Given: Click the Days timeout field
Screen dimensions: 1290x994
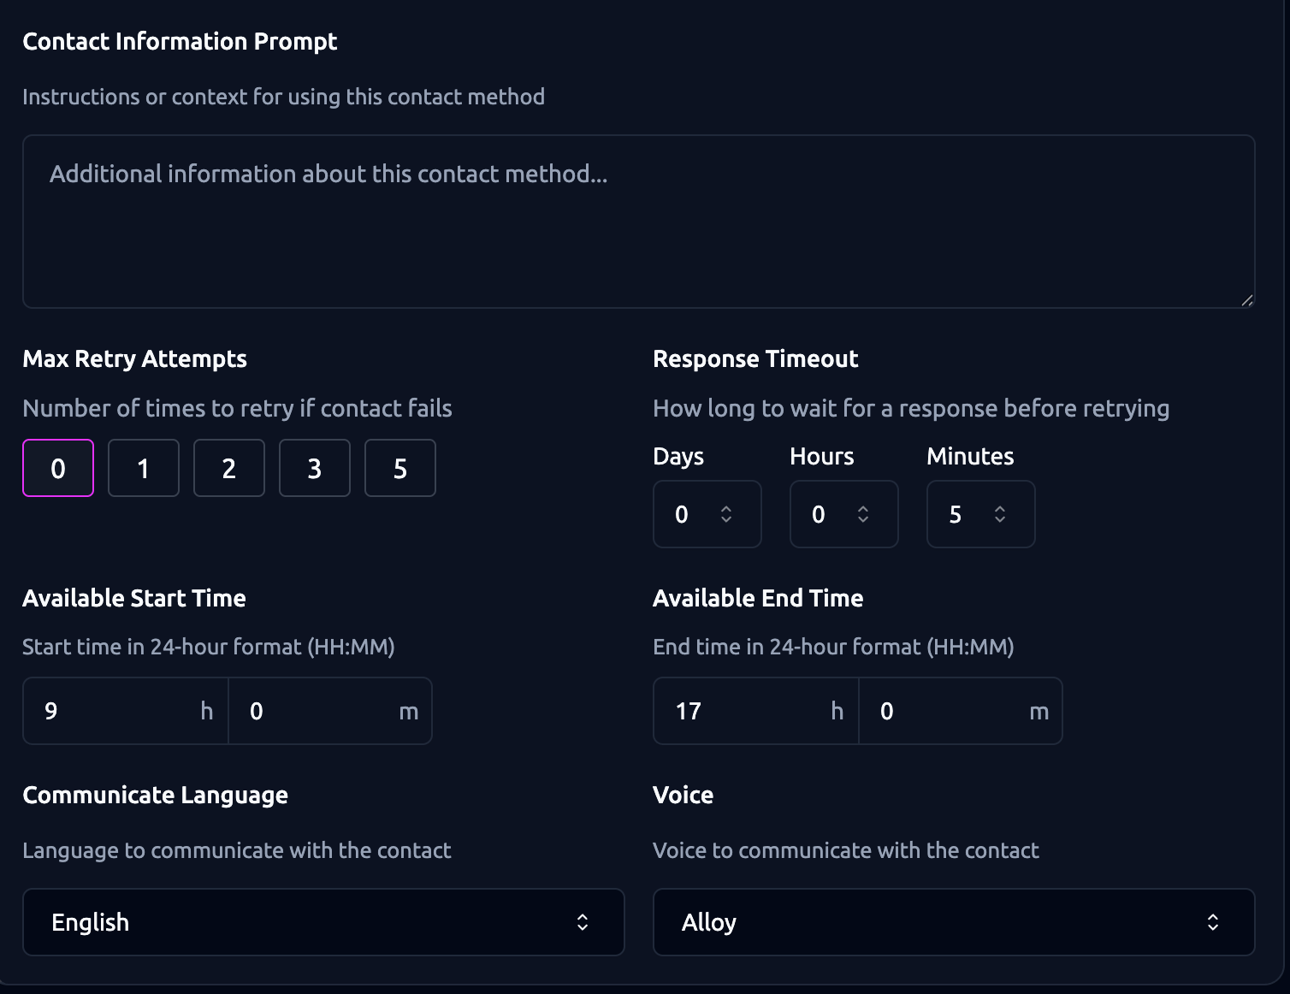Looking at the screenshot, I should (689, 514).
